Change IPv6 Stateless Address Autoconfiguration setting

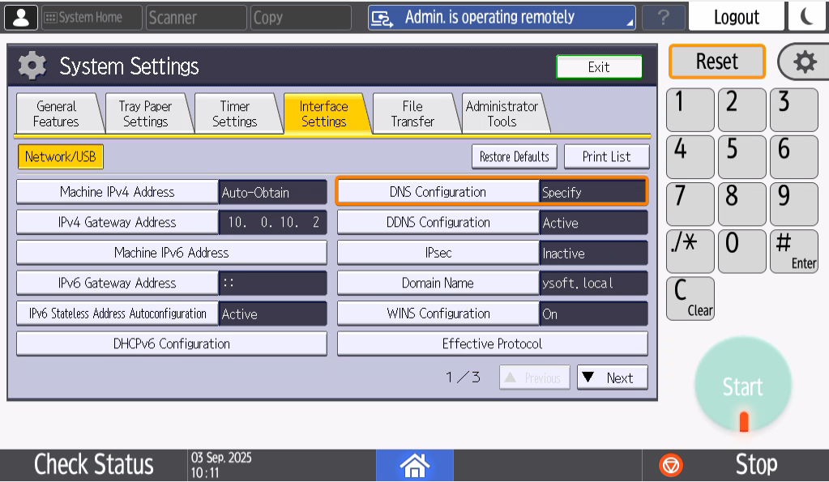tap(117, 314)
